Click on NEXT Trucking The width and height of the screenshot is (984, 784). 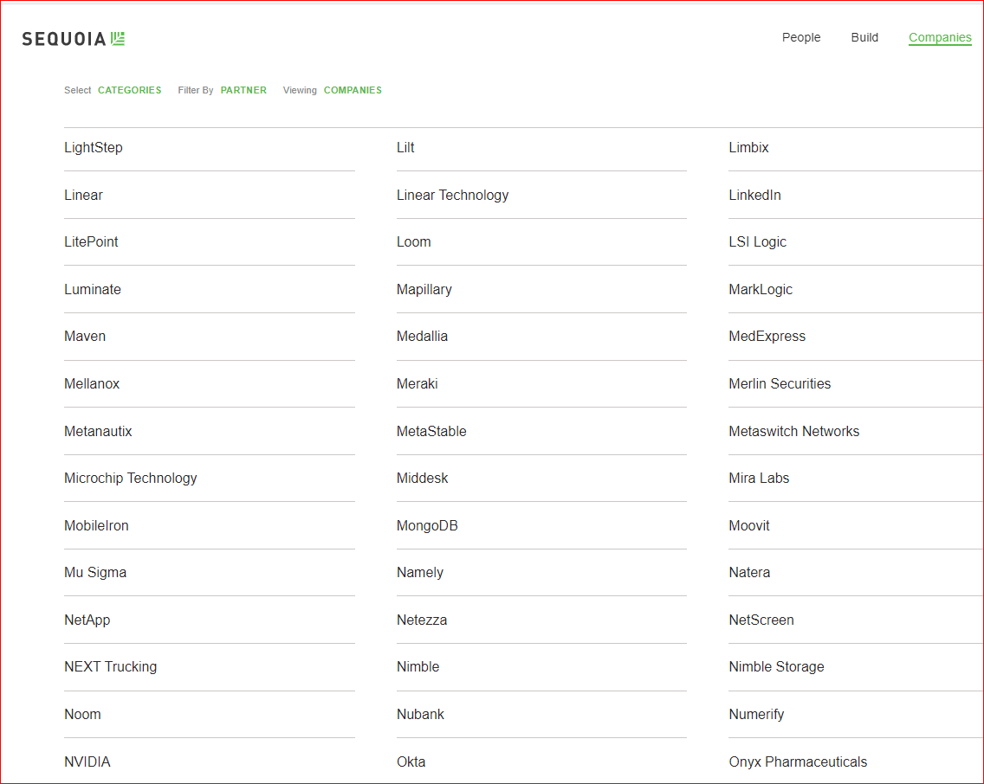pyautogui.click(x=111, y=667)
